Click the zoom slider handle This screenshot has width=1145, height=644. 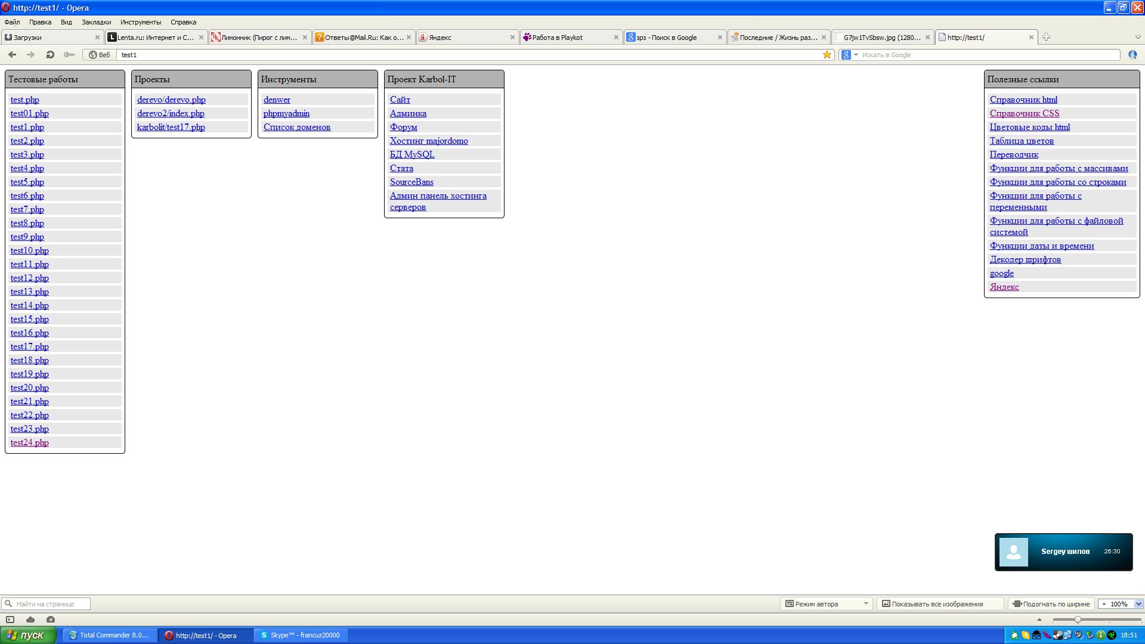1077,620
